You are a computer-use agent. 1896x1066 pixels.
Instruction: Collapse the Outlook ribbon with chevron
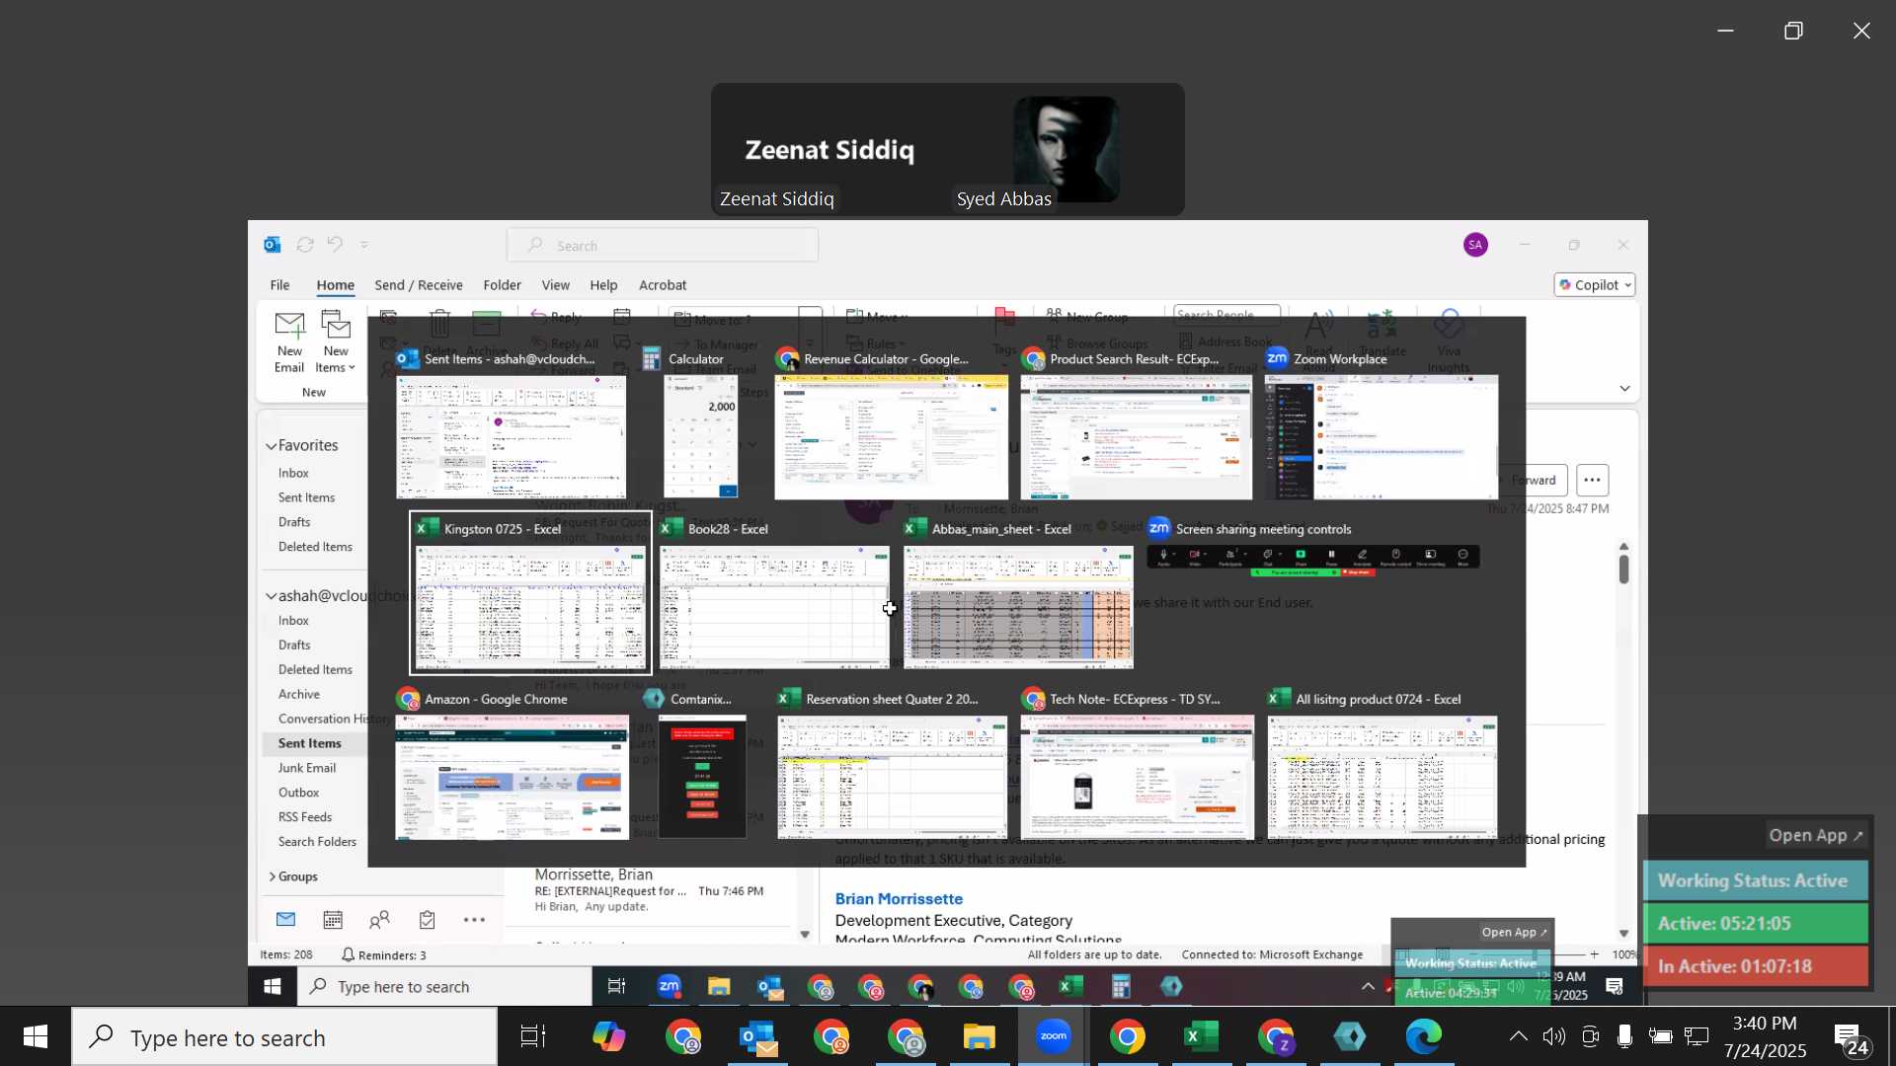(1624, 389)
